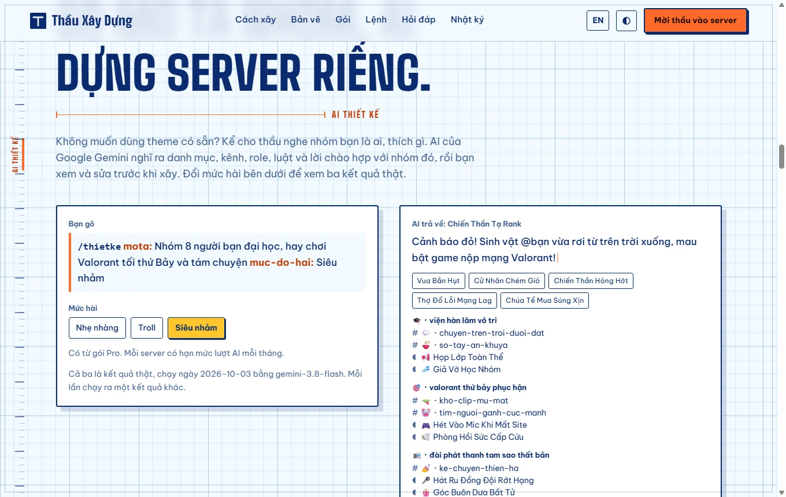Image resolution: width=786 pixels, height=497 pixels.
Task: Click the graduation cap icon beside viện hàn lâm vô tri
Action: click(x=417, y=321)
